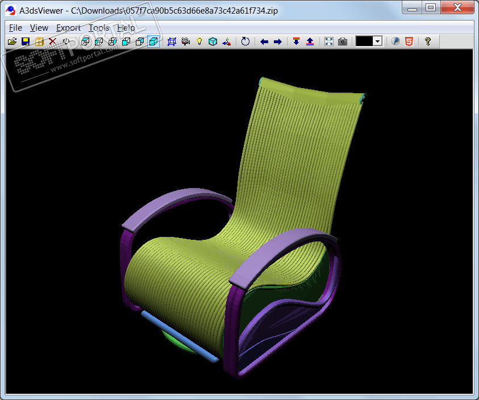479x400 pixels.
Task: Click the Save floppy disk icon
Action: click(26, 41)
